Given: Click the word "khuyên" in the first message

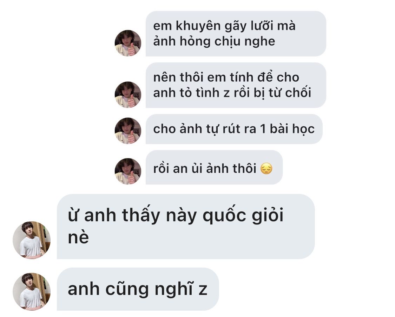Looking at the screenshot, I should click(x=198, y=26).
